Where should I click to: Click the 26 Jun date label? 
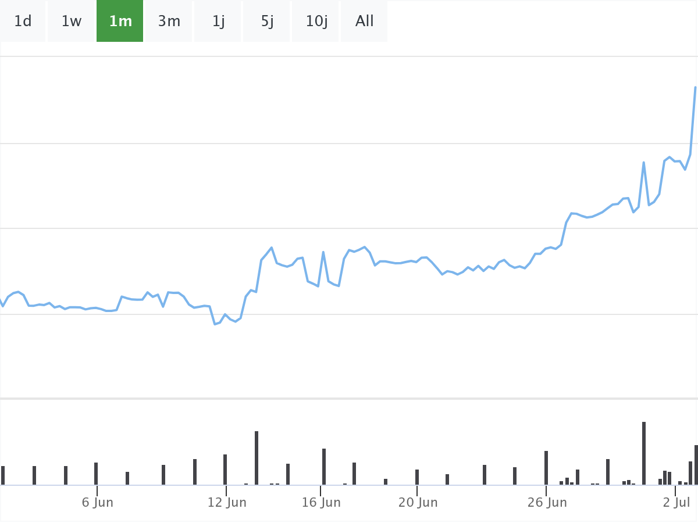[547, 503]
